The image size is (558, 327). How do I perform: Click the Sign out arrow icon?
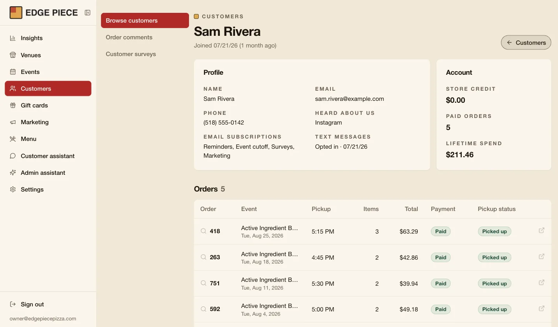[13, 304]
